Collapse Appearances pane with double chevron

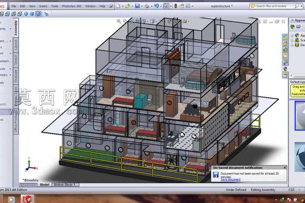pos(292,20)
